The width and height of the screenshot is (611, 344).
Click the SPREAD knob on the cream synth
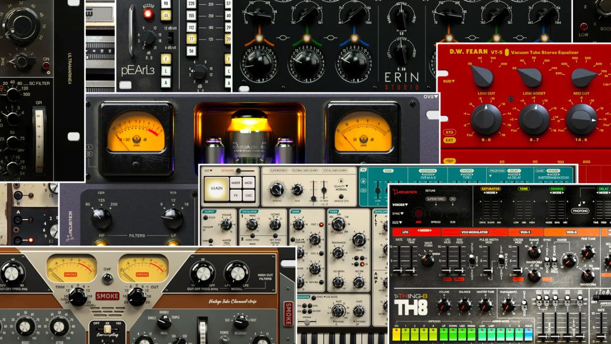tap(277, 189)
